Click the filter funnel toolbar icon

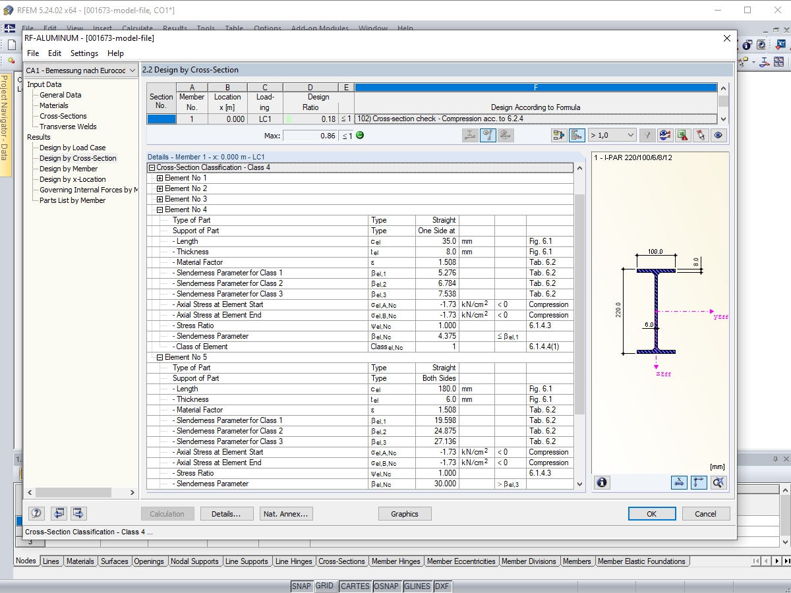click(647, 135)
